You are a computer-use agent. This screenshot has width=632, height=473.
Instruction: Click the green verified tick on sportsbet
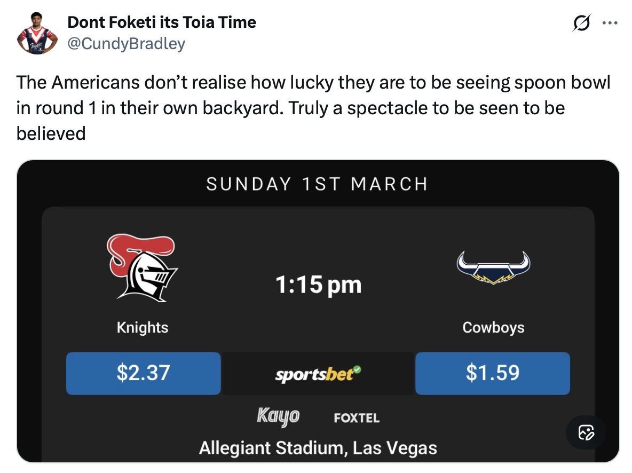(357, 369)
